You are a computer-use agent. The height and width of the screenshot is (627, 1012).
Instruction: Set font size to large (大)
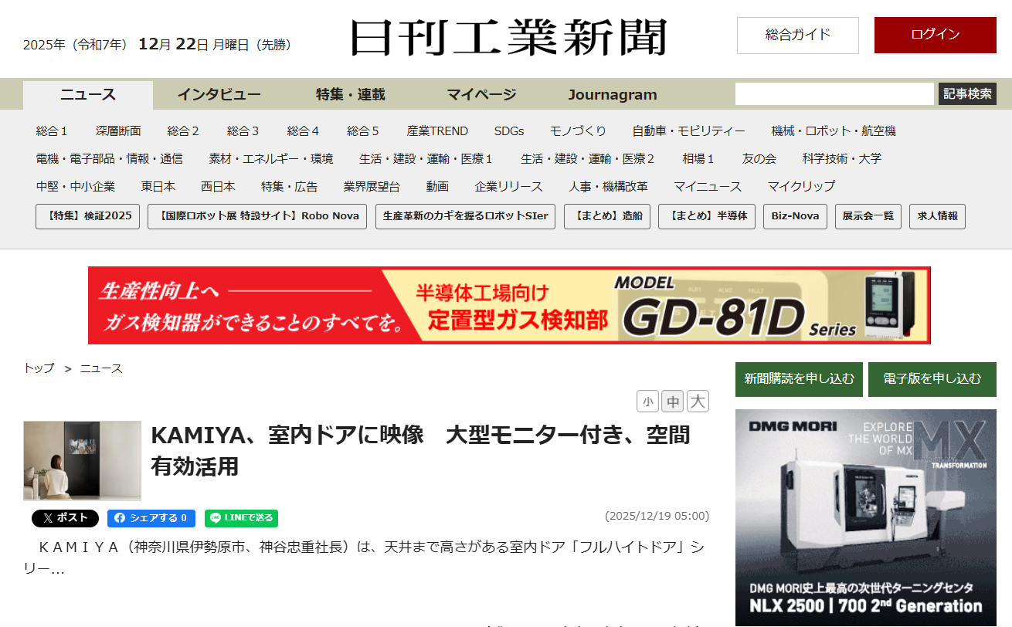click(698, 402)
